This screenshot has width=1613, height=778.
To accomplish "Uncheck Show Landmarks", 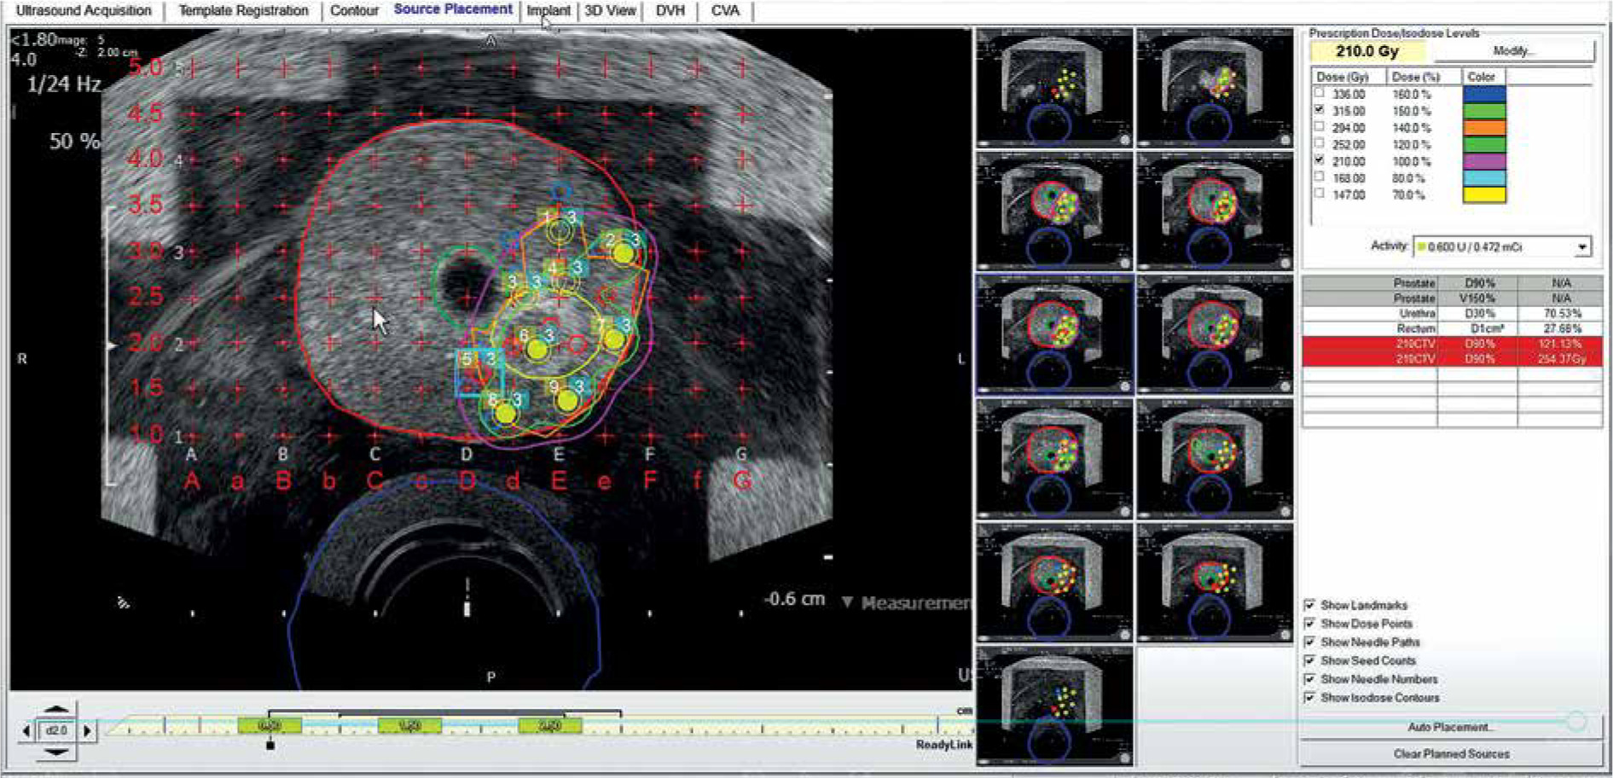I will [1309, 605].
